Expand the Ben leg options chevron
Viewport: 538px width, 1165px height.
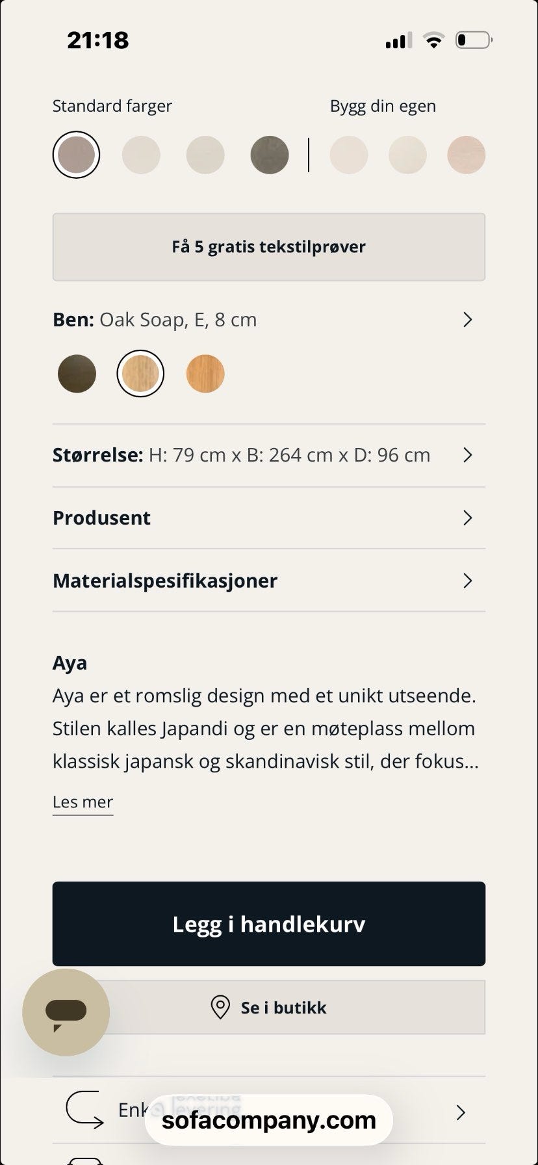tap(467, 320)
